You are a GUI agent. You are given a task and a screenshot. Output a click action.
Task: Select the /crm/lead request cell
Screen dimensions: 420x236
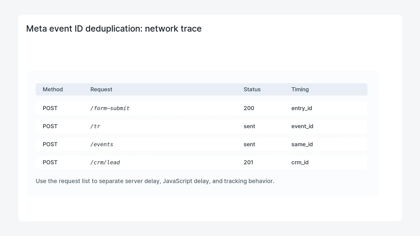105,163
